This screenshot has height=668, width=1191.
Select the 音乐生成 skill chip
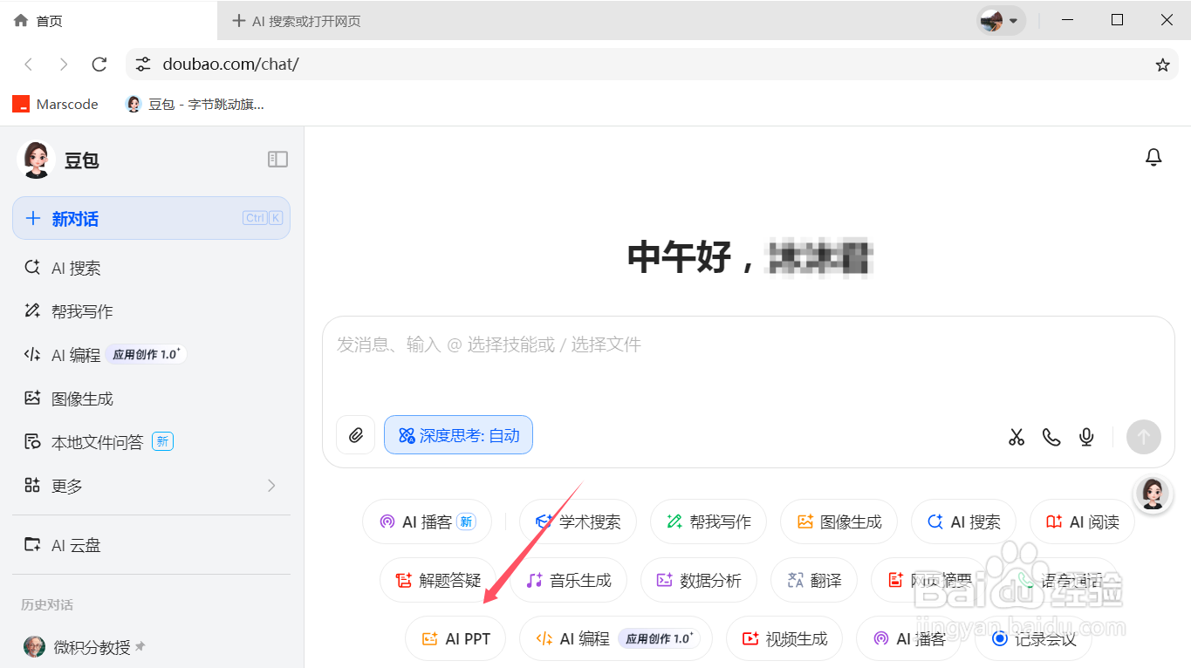tap(568, 580)
